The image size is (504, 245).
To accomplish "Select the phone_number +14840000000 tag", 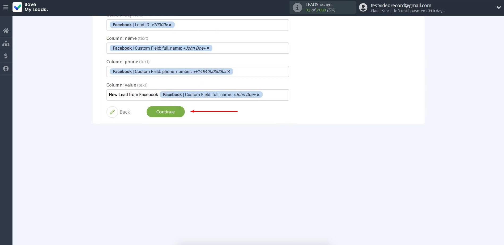I will 171,71.
